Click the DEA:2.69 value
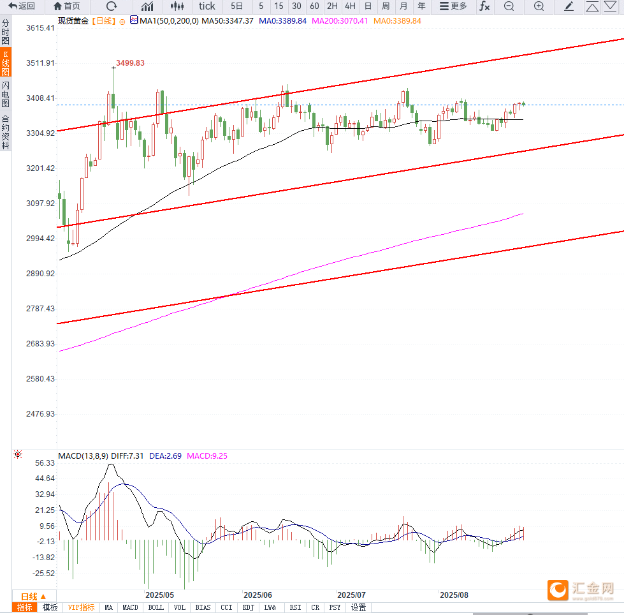The width and height of the screenshot is (624, 615). (x=165, y=456)
